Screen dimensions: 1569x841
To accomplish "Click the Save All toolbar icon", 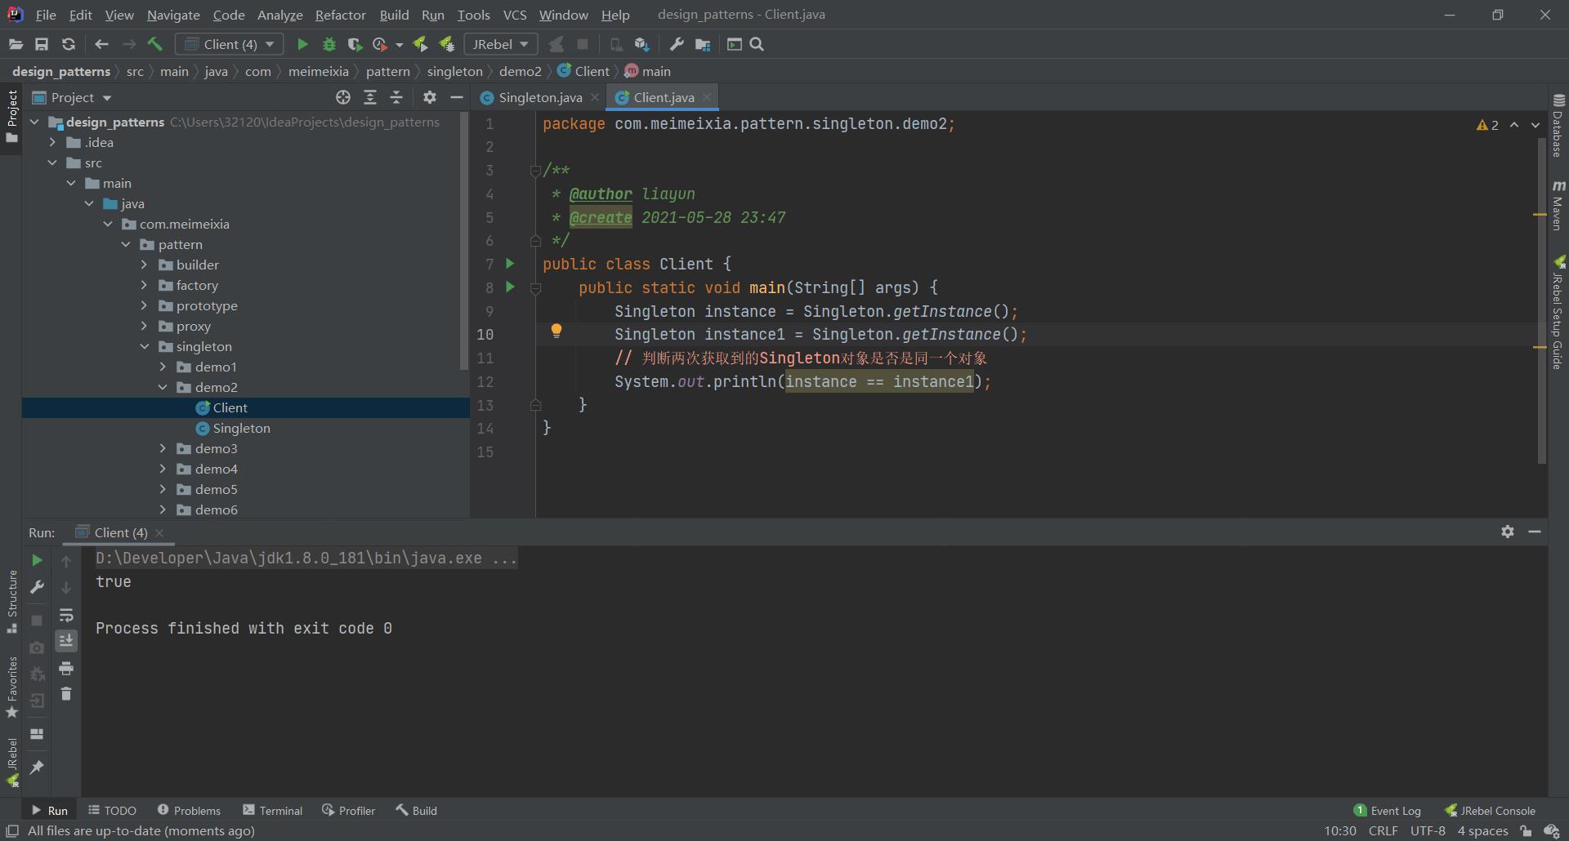I will [x=42, y=44].
